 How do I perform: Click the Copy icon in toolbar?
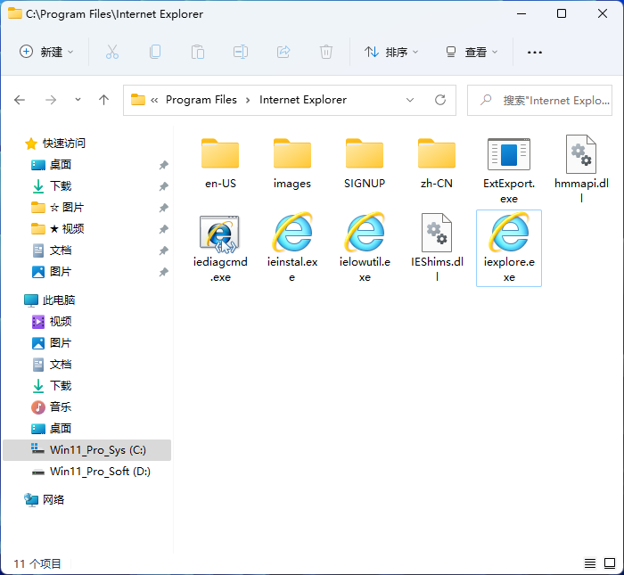coord(155,52)
